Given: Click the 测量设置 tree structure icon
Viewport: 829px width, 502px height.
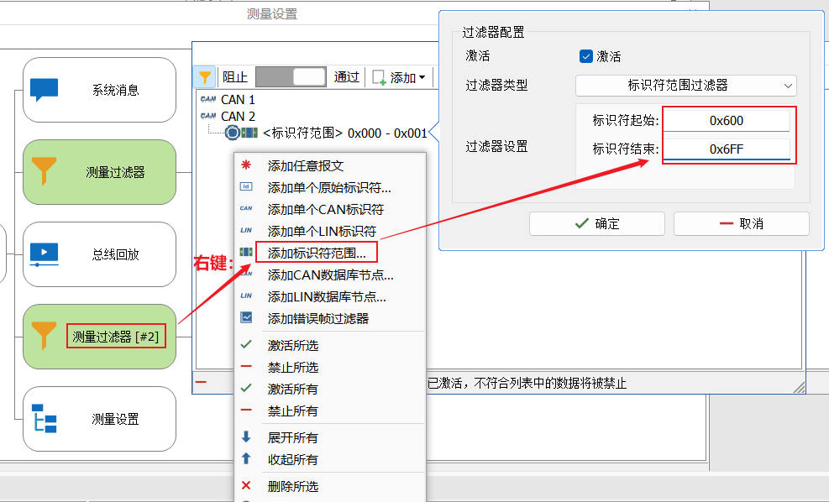Looking at the screenshot, I should point(44,418).
